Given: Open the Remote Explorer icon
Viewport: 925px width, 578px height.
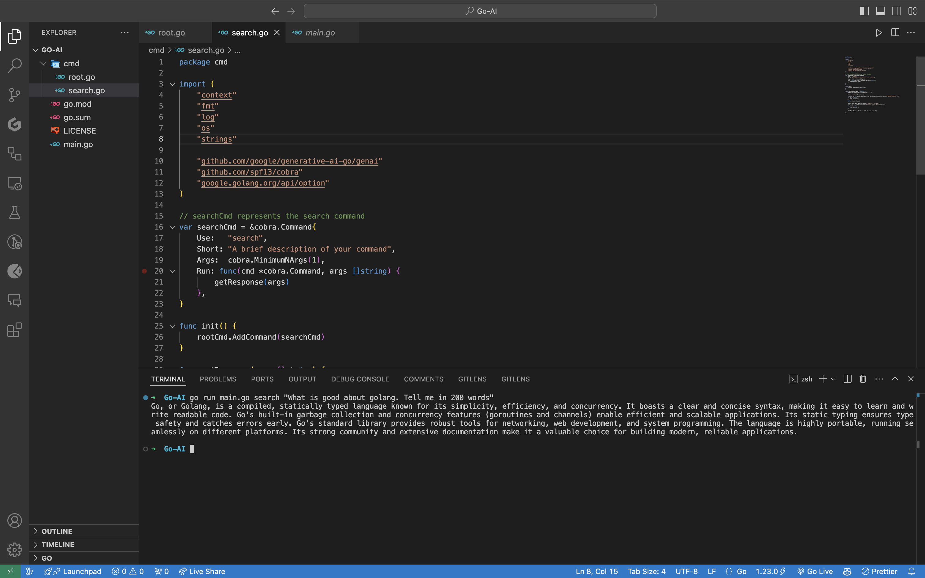Looking at the screenshot, I should point(15,183).
